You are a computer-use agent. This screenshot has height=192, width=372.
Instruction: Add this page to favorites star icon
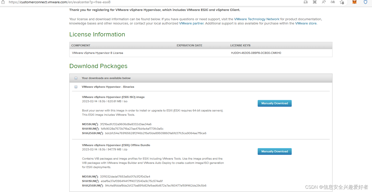click(342, 2)
